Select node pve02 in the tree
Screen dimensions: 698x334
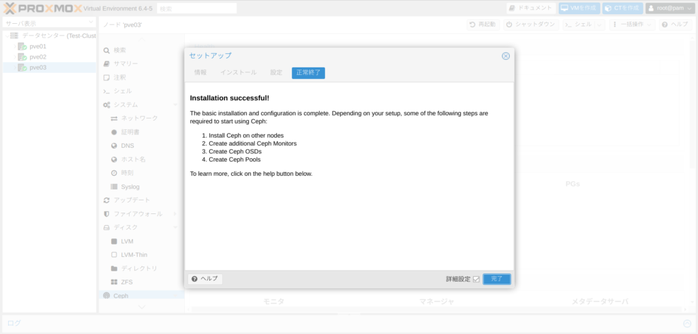click(x=38, y=57)
